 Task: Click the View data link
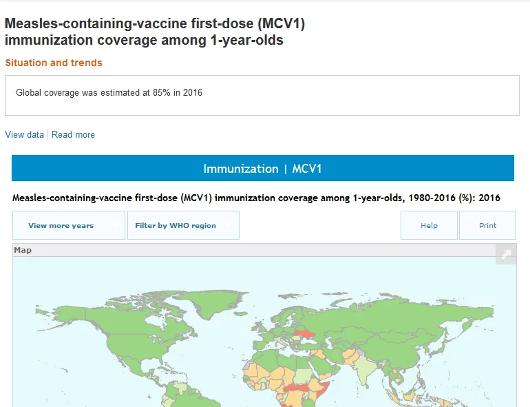pyautogui.click(x=24, y=135)
